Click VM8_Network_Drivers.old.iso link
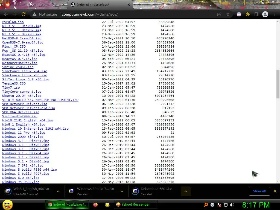 tap(28, 108)
